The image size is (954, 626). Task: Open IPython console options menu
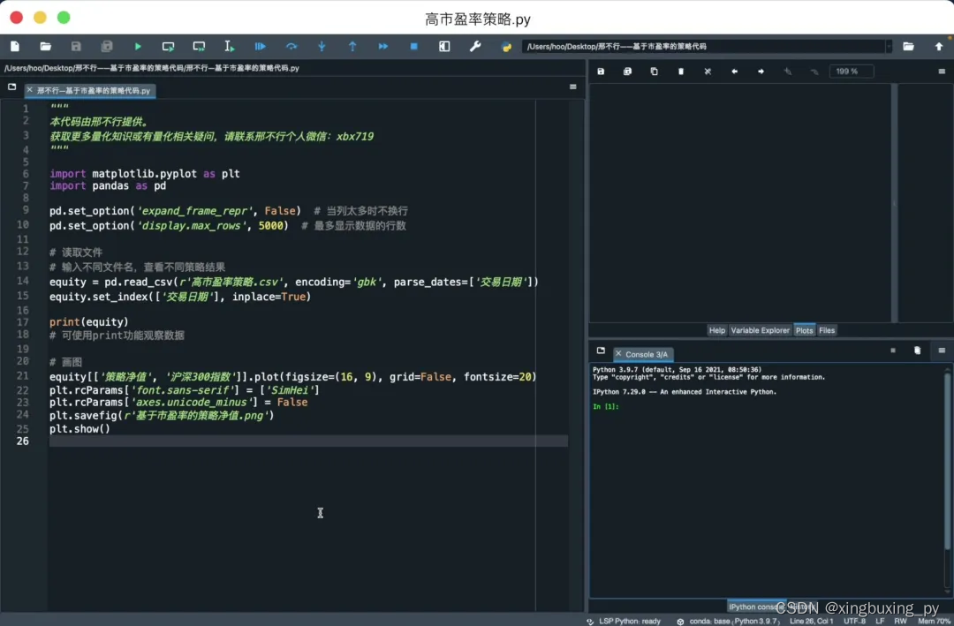pyautogui.click(x=942, y=351)
